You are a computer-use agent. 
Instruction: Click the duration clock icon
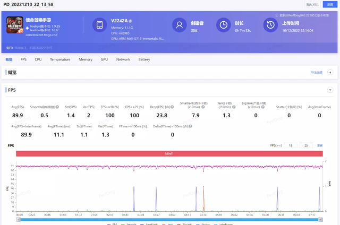pyautogui.click(x=225, y=25)
